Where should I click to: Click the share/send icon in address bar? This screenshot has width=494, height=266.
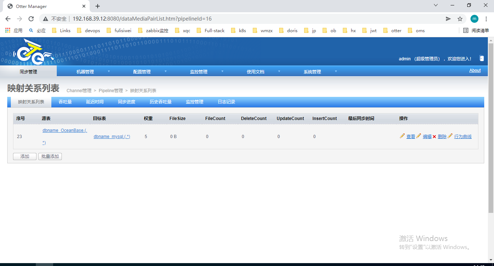click(448, 19)
